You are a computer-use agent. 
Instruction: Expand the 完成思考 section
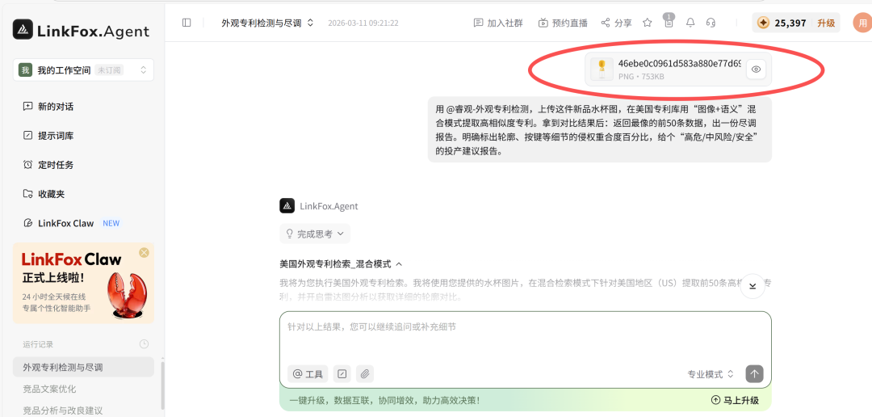tap(316, 234)
